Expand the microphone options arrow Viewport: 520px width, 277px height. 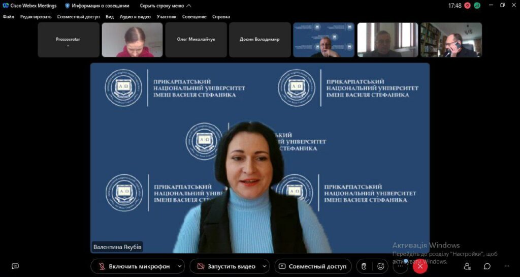coord(180,266)
